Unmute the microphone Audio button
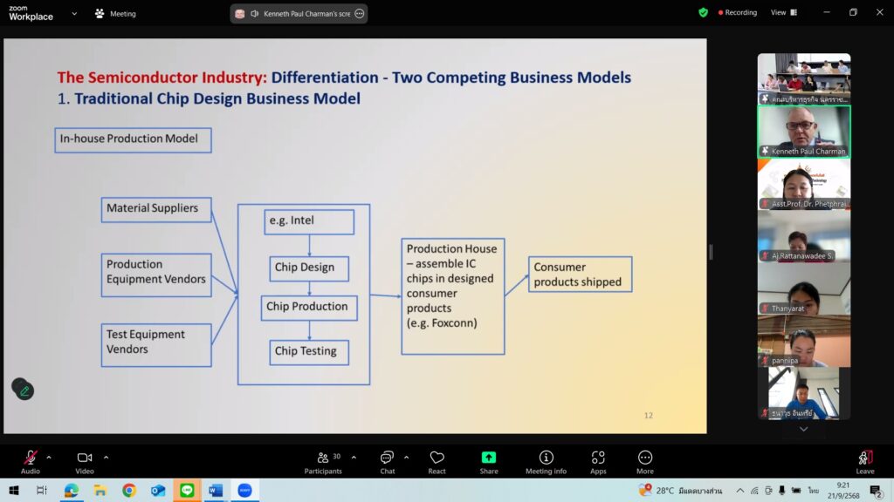 [31, 458]
